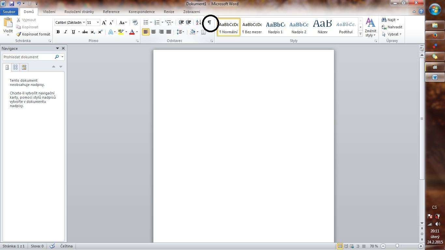Open the font name dropdown Calibri
Image resolution: width=445 pixels, height=250 pixels.
(x=84, y=22)
